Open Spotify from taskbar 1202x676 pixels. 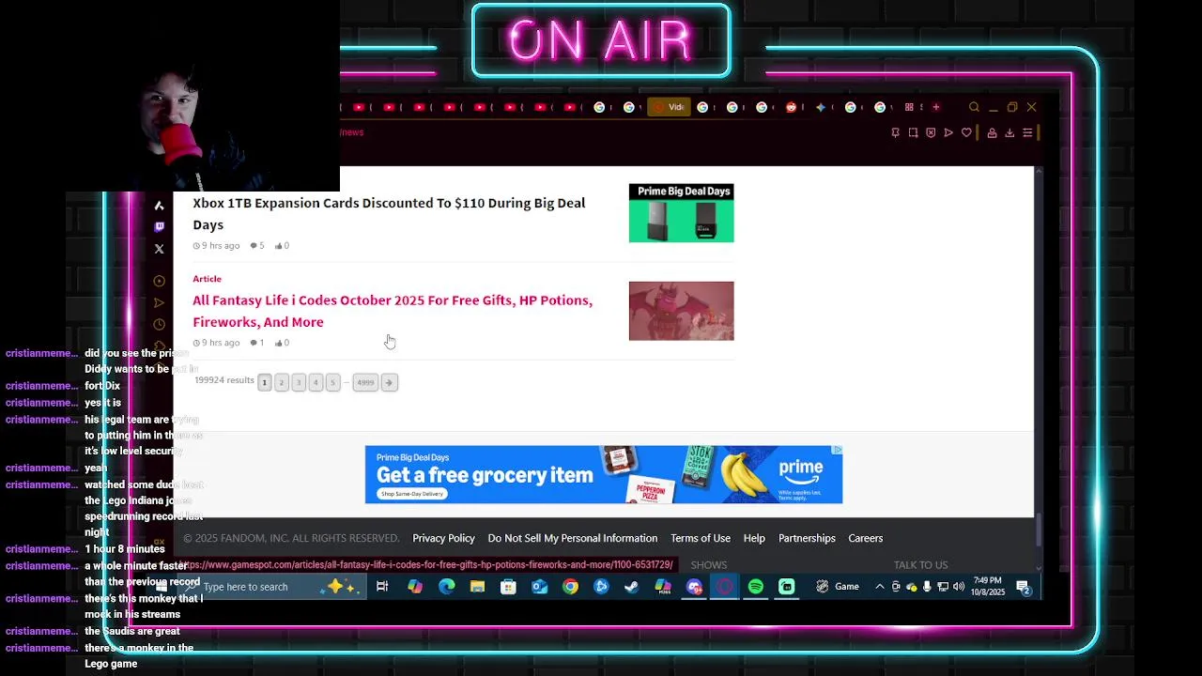coord(756,587)
